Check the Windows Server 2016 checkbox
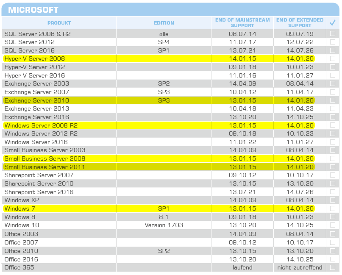The height and width of the screenshot is (275, 342). (x=333, y=142)
